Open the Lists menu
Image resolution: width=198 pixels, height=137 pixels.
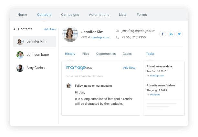(123, 15)
